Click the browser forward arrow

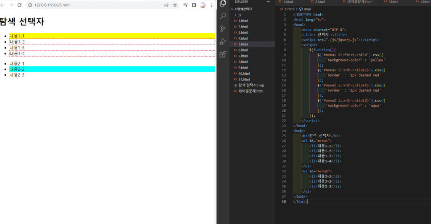11,5
